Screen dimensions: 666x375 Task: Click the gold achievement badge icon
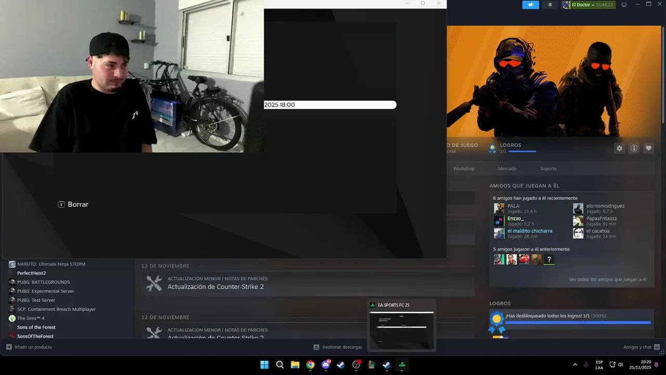[496, 322]
